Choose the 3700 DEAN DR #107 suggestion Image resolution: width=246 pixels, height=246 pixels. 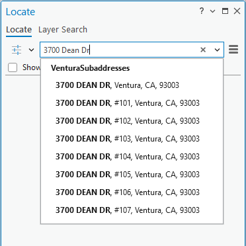(132, 210)
